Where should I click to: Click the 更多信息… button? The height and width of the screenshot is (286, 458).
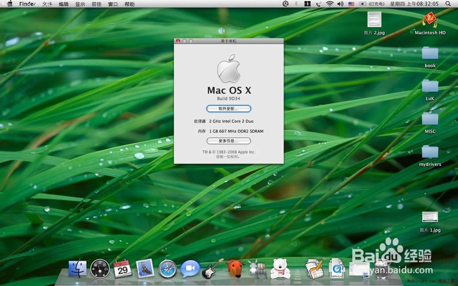point(229,141)
